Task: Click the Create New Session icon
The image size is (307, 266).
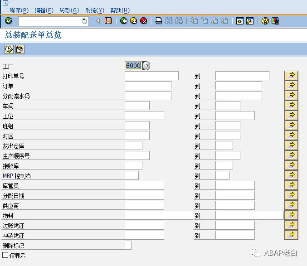Action: coord(239,21)
